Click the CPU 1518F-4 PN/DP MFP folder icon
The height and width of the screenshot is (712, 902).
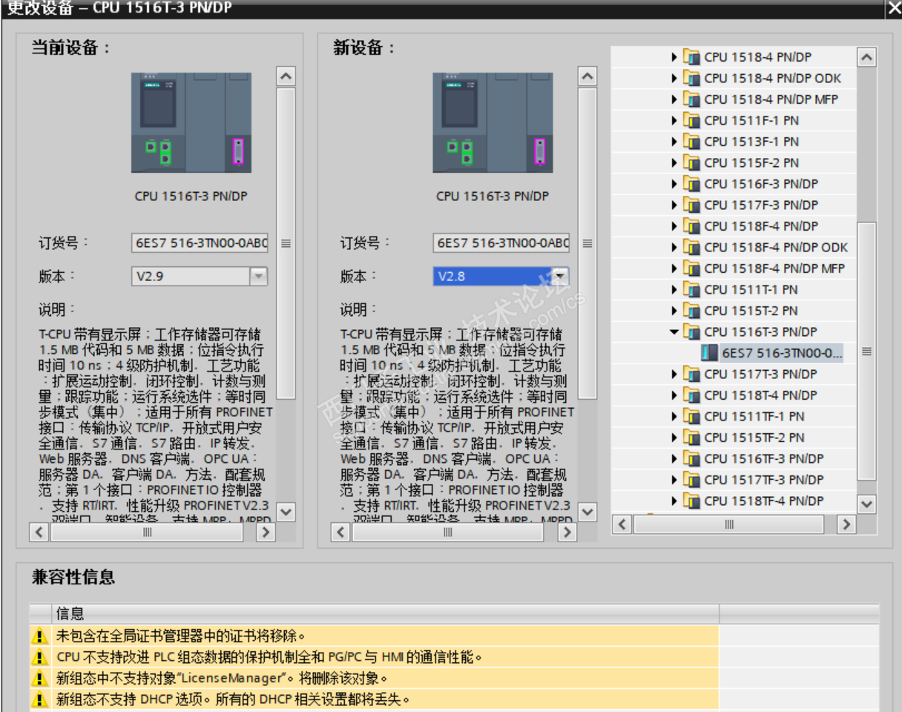[691, 268]
